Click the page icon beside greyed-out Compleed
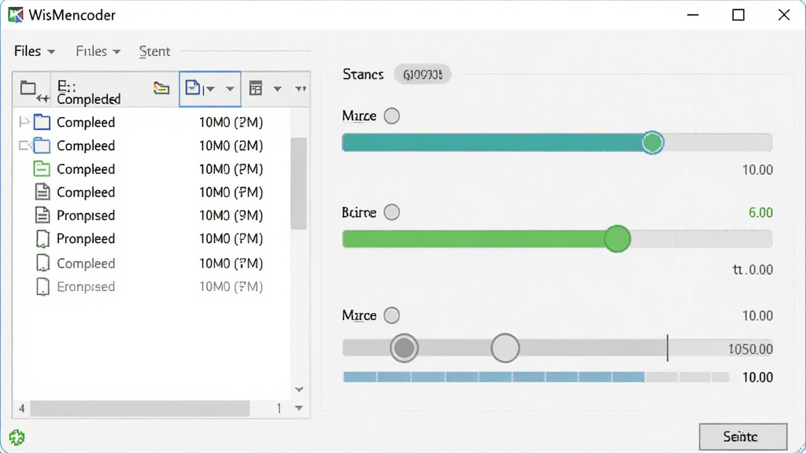This screenshot has height=453, width=806. [x=43, y=263]
